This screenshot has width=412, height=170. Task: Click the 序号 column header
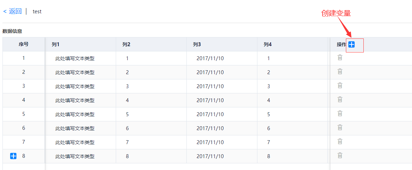coord(24,44)
